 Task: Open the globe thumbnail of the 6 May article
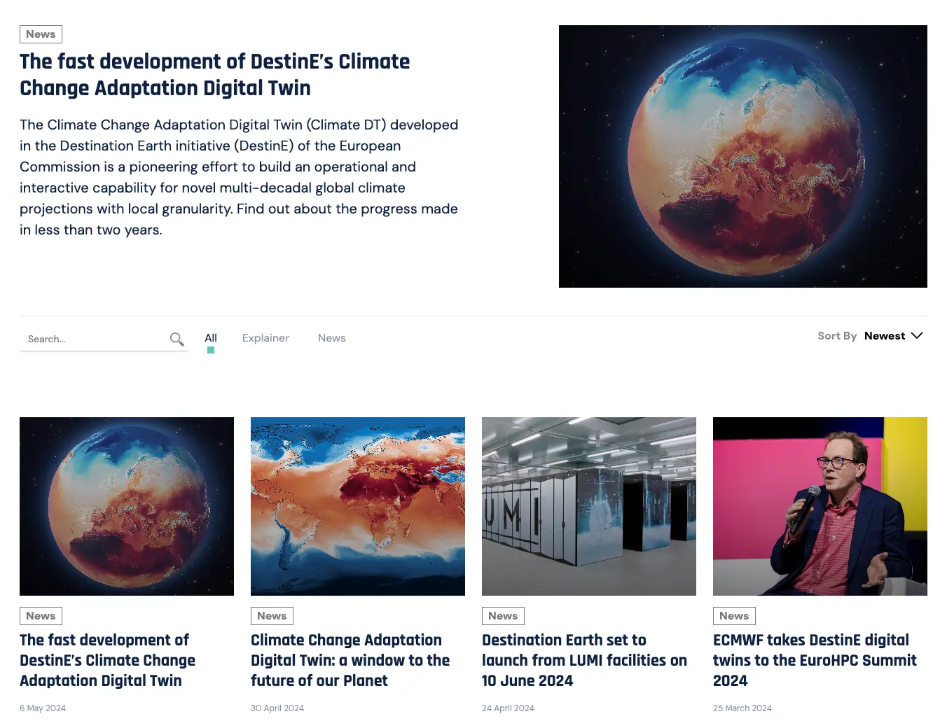pyautogui.click(x=127, y=506)
